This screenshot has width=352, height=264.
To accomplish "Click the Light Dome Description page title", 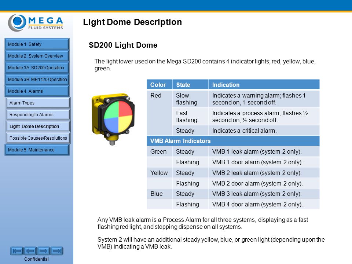I will (x=132, y=22).
